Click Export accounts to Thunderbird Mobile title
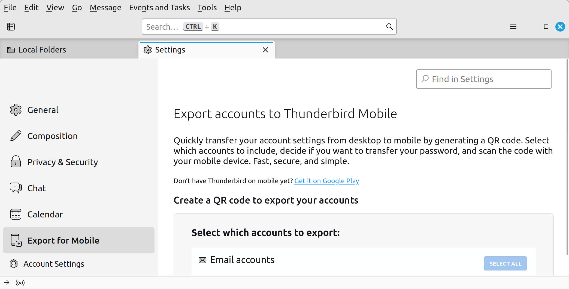This screenshot has height=289, width=569. coord(285,114)
